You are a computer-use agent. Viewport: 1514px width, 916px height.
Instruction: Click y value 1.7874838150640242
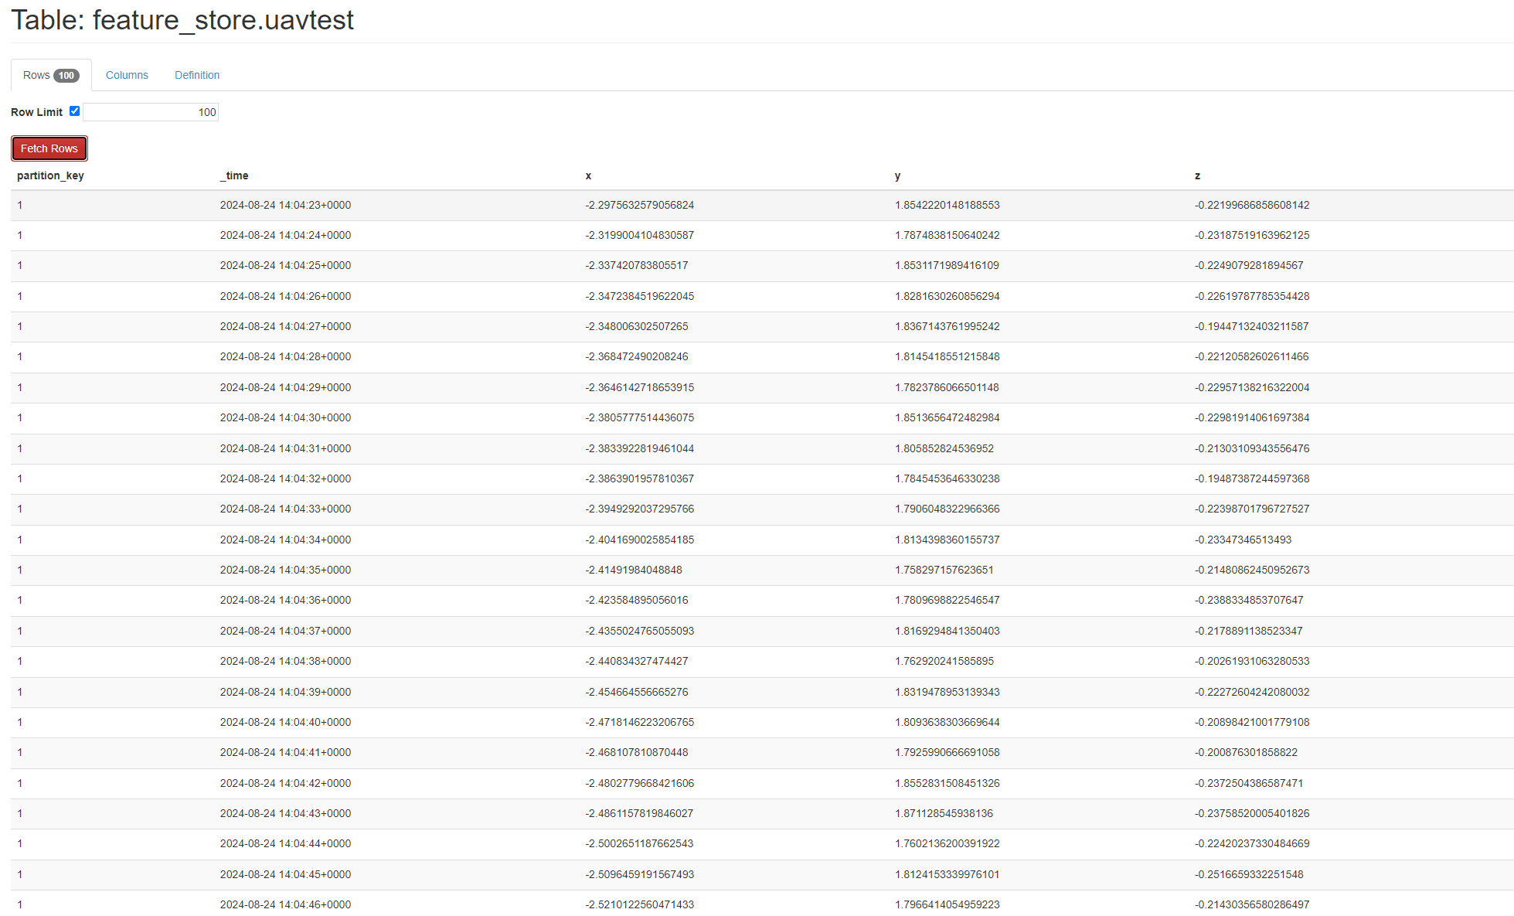(x=947, y=235)
